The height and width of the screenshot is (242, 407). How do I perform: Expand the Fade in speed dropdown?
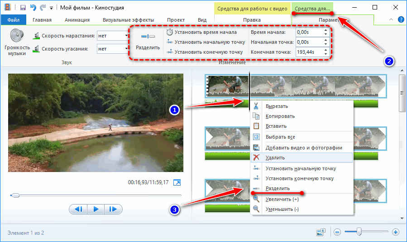click(x=126, y=36)
